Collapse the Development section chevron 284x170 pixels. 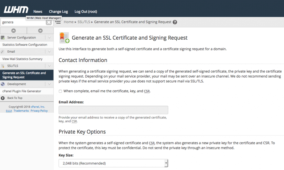tap(49, 84)
